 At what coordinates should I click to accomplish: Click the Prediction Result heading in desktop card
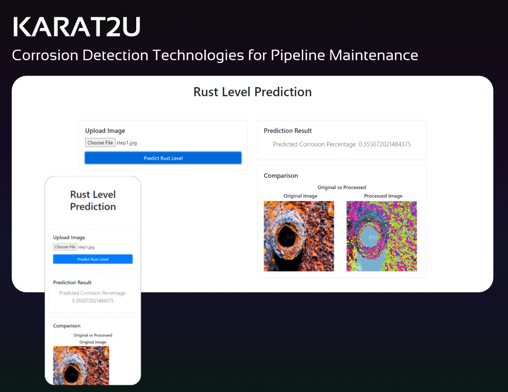pos(288,130)
